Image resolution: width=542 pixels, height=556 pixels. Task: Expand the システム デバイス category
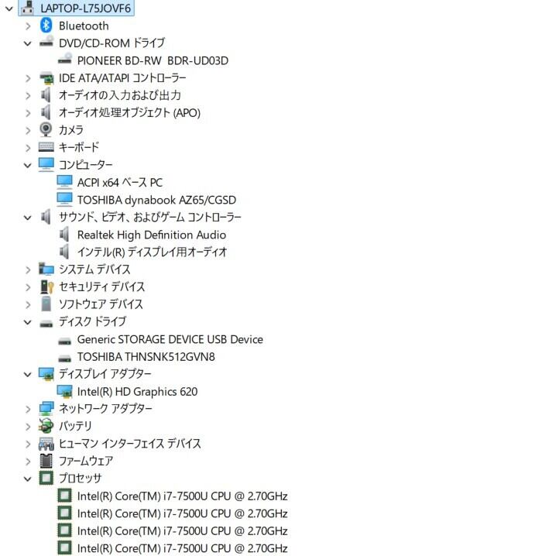pyautogui.click(x=28, y=269)
